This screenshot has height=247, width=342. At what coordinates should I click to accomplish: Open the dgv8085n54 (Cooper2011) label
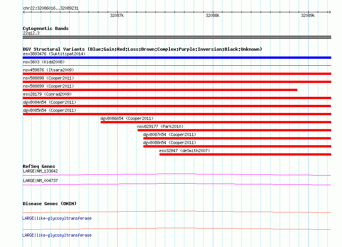point(50,110)
